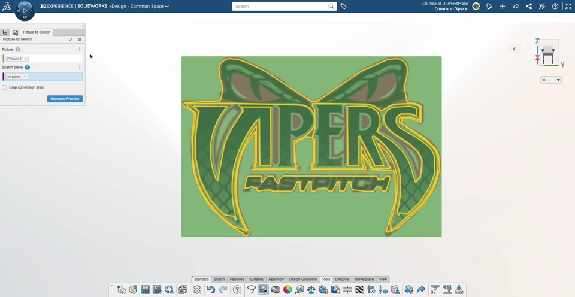Click the 3DEXPERIENCE compass icon
The image size is (575, 297).
pos(25,11)
